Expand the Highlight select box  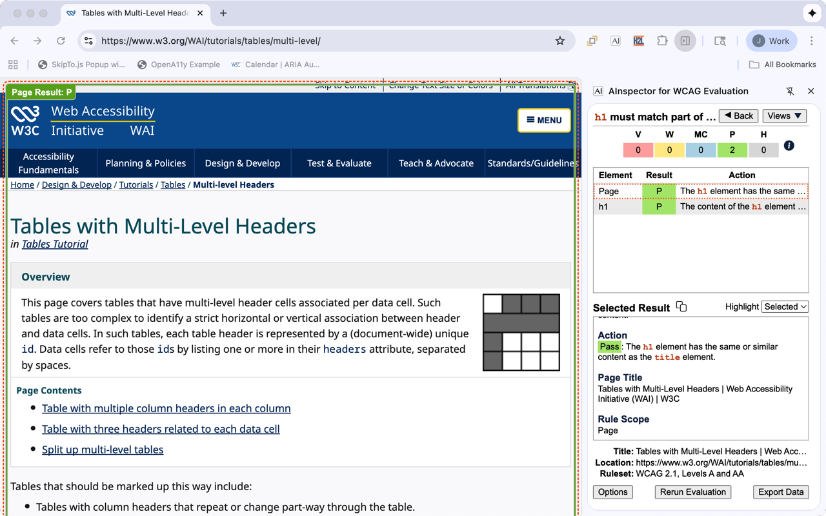(785, 307)
